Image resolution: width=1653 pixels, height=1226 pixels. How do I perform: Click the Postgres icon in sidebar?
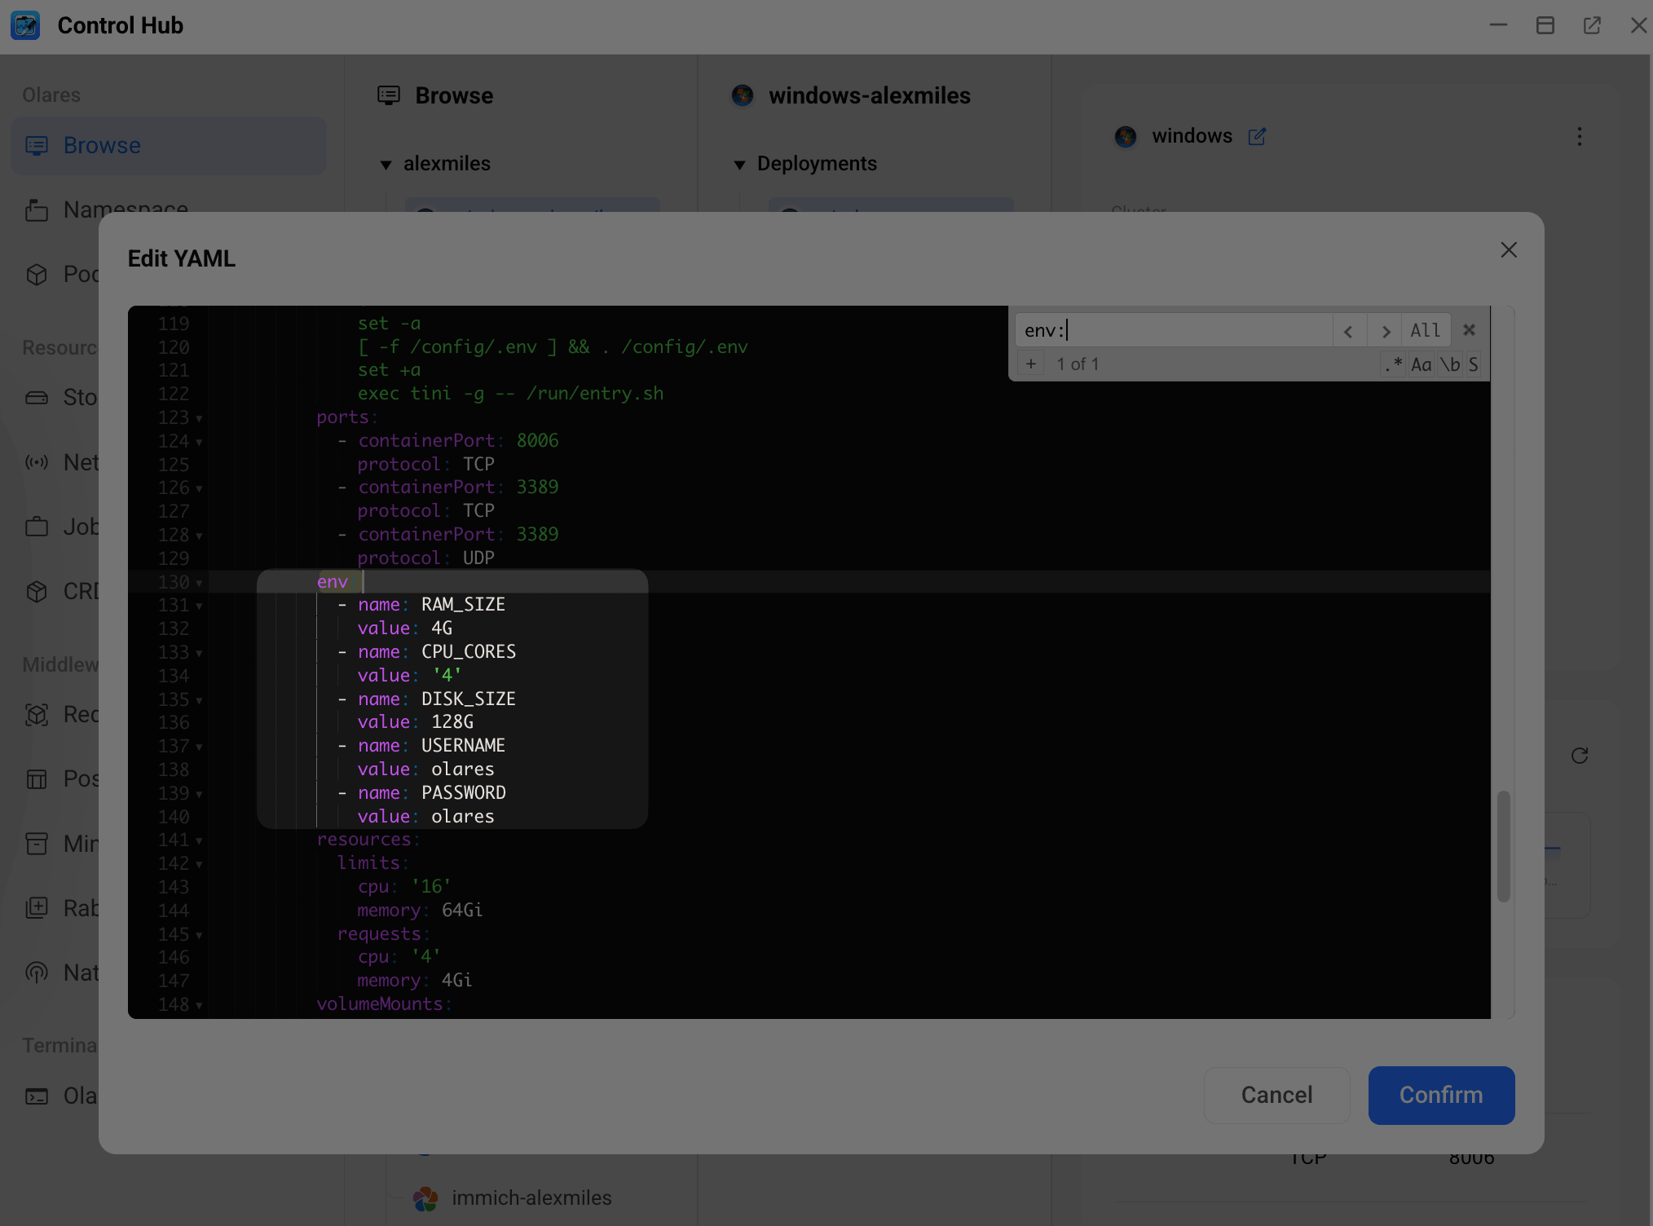tap(37, 779)
